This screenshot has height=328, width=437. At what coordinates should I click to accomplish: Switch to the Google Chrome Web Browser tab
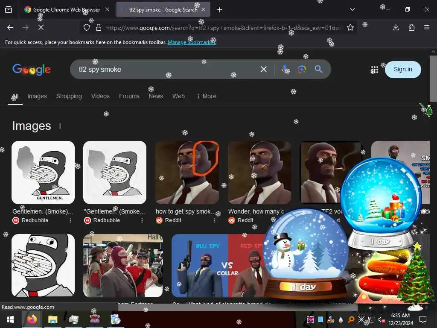[x=66, y=9]
